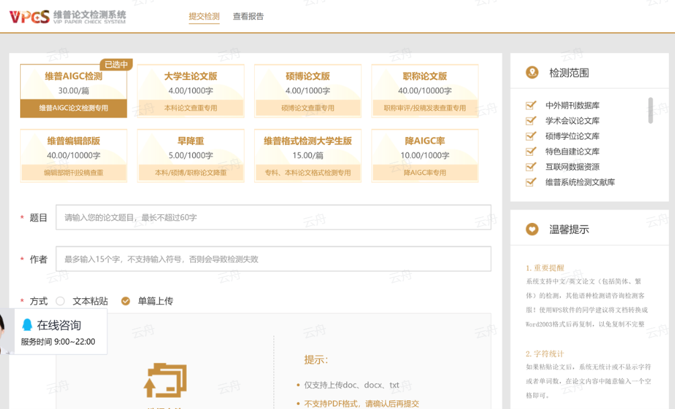Click the 降AIGC率专用 label

pyautogui.click(x=425, y=173)
